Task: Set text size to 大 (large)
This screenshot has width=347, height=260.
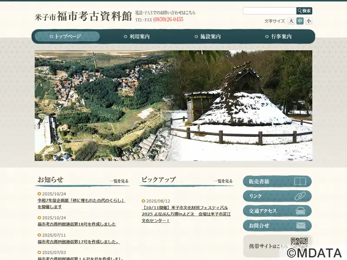Action: coord(291,21)
